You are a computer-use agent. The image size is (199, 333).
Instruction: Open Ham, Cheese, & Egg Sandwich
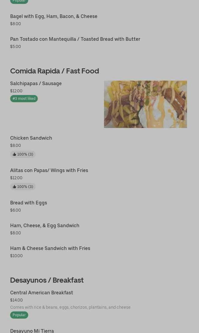45,225
